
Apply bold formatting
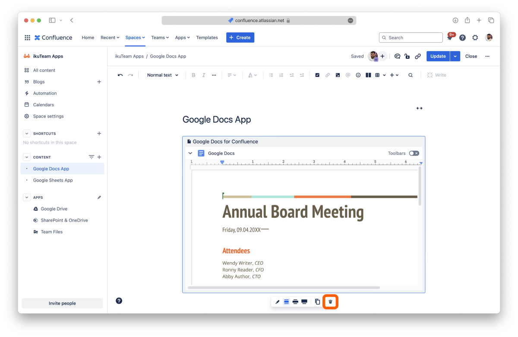(193, 75)
